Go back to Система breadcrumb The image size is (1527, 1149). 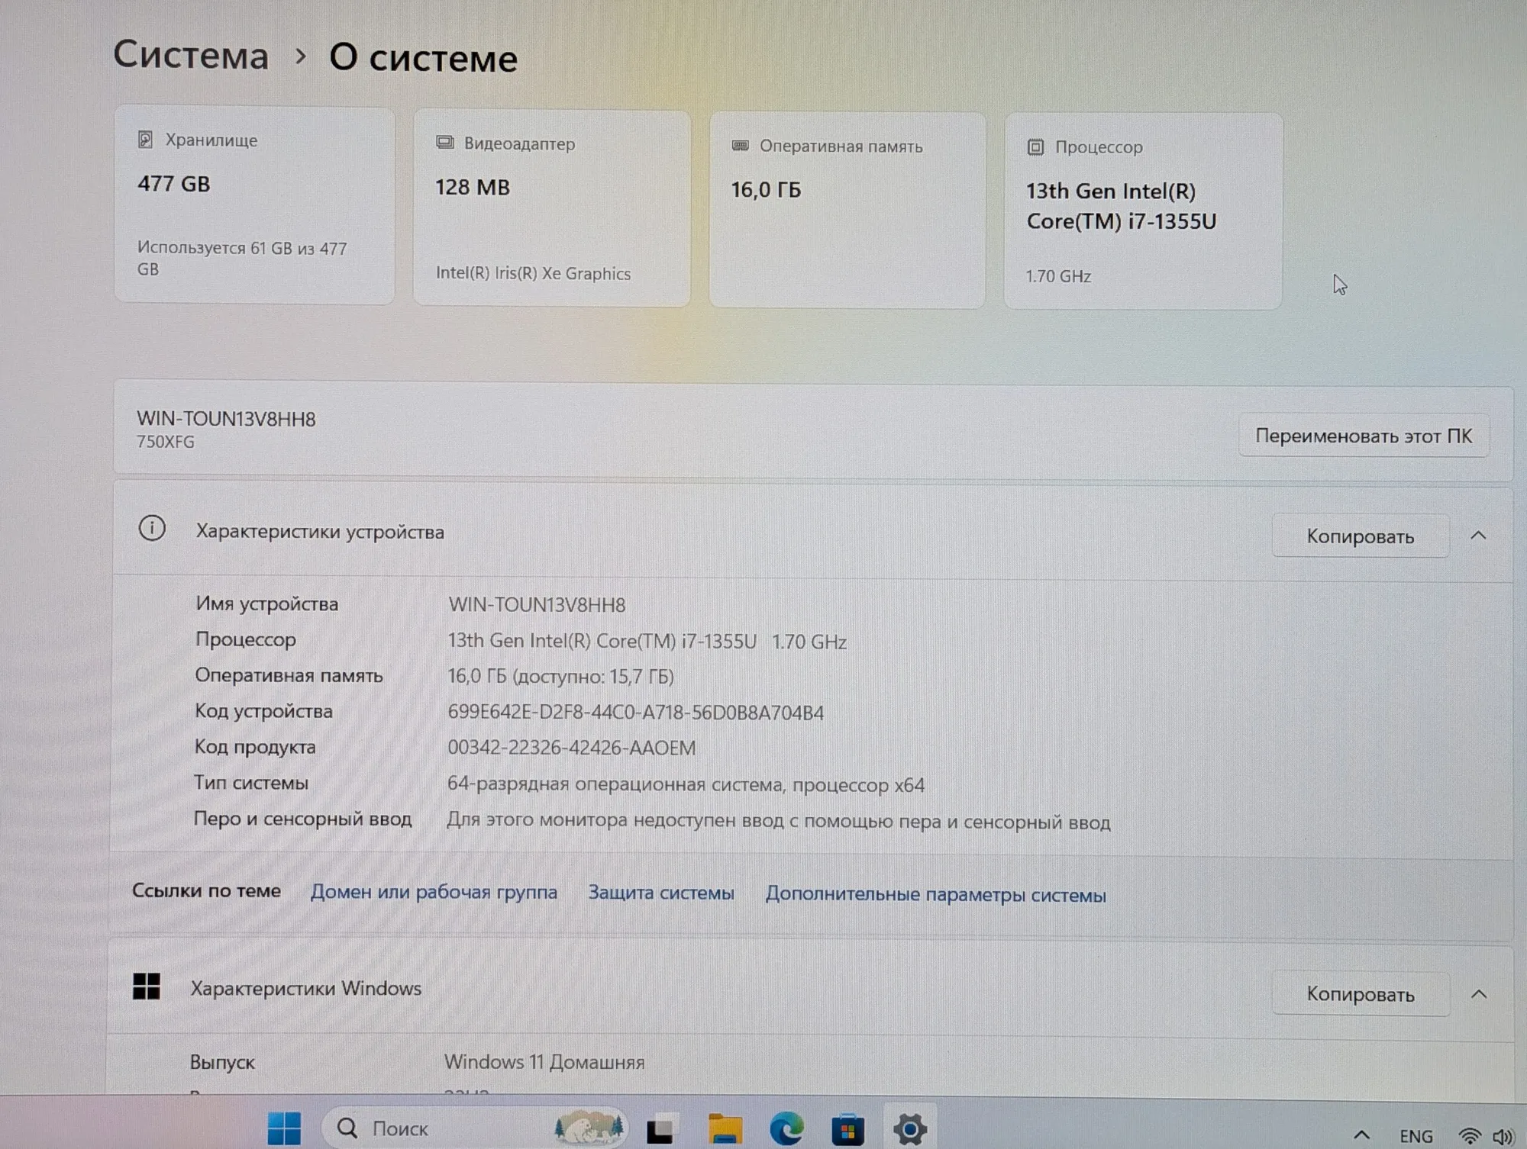pos(191,55)
